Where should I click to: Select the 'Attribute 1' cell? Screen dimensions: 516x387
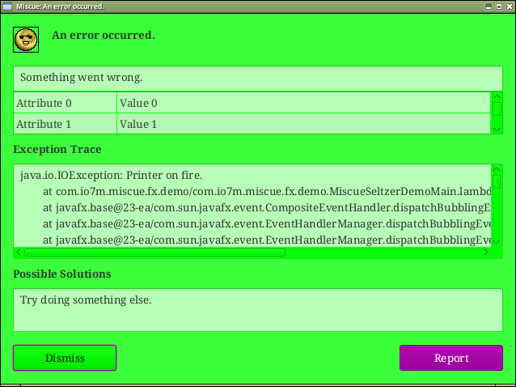pos(66,124)
